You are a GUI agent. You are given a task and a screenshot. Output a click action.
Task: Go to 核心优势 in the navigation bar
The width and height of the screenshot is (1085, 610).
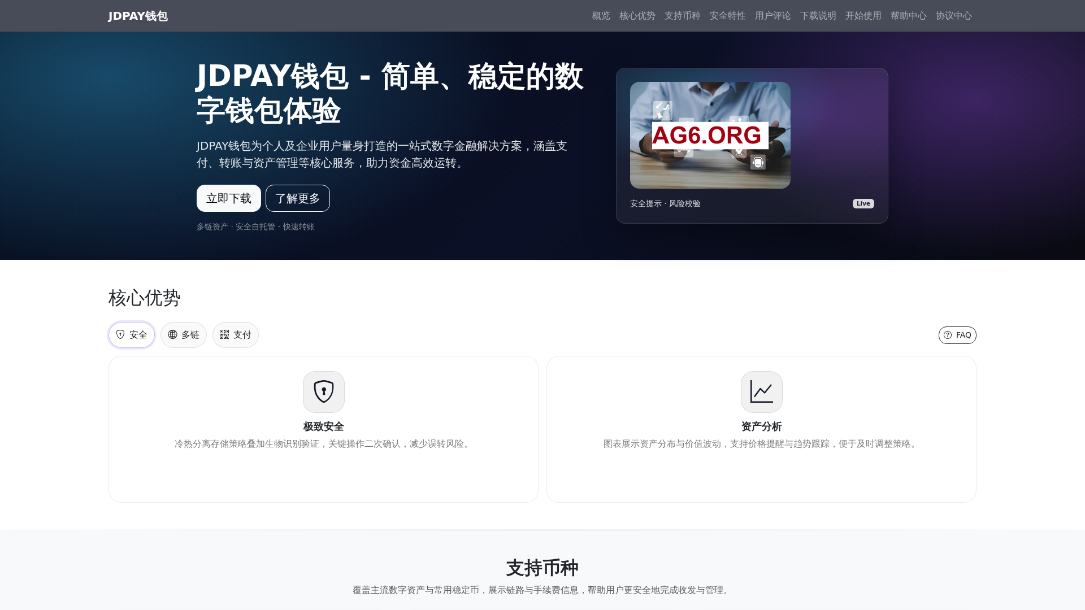(637, 16)
